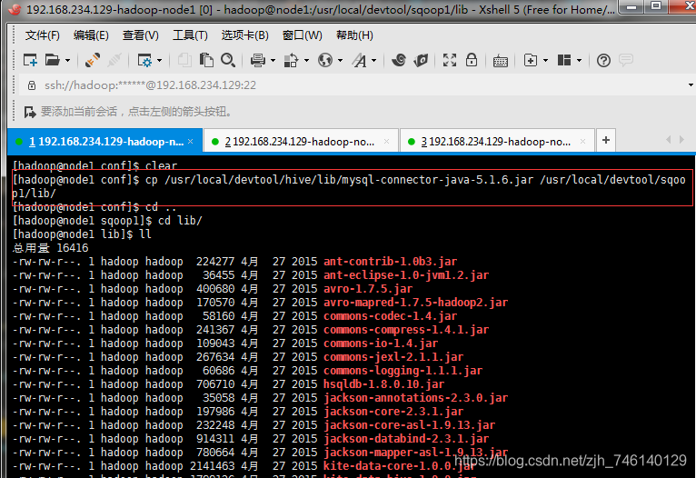Click the Reconnect session icon
Screen dimensions: 696x478
point(93,60)
